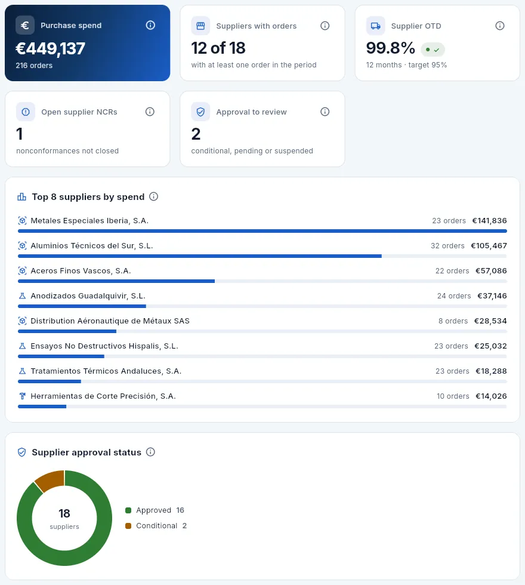525x585 pixels.
Task: Click the '12 months · target 95%' text
Action: [406, 65]
